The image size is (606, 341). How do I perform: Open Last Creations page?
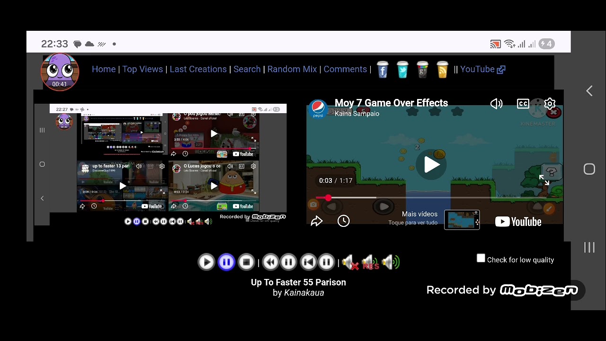198,69
